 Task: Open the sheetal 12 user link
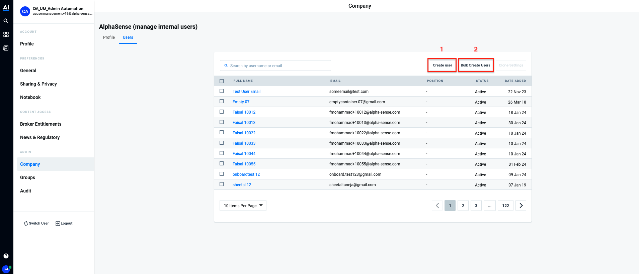pyautogui.click(x=242, y=185)
